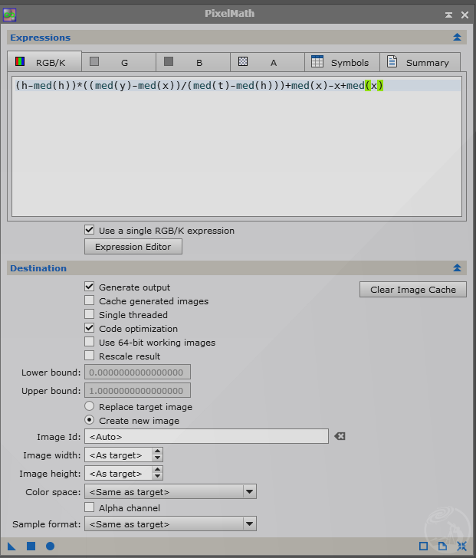Click Clear Image Cache button

(x=413, y=289)
